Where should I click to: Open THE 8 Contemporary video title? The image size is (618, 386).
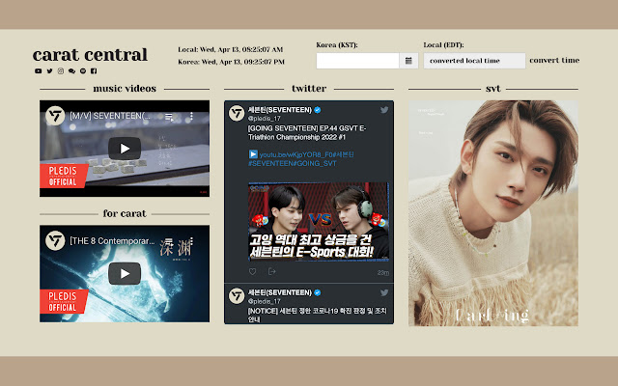112,241
